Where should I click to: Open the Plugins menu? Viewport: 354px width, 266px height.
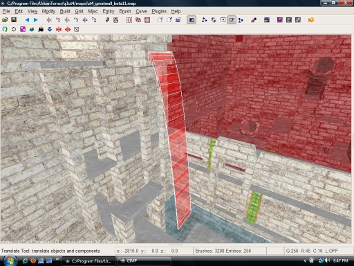click(159, 11)
